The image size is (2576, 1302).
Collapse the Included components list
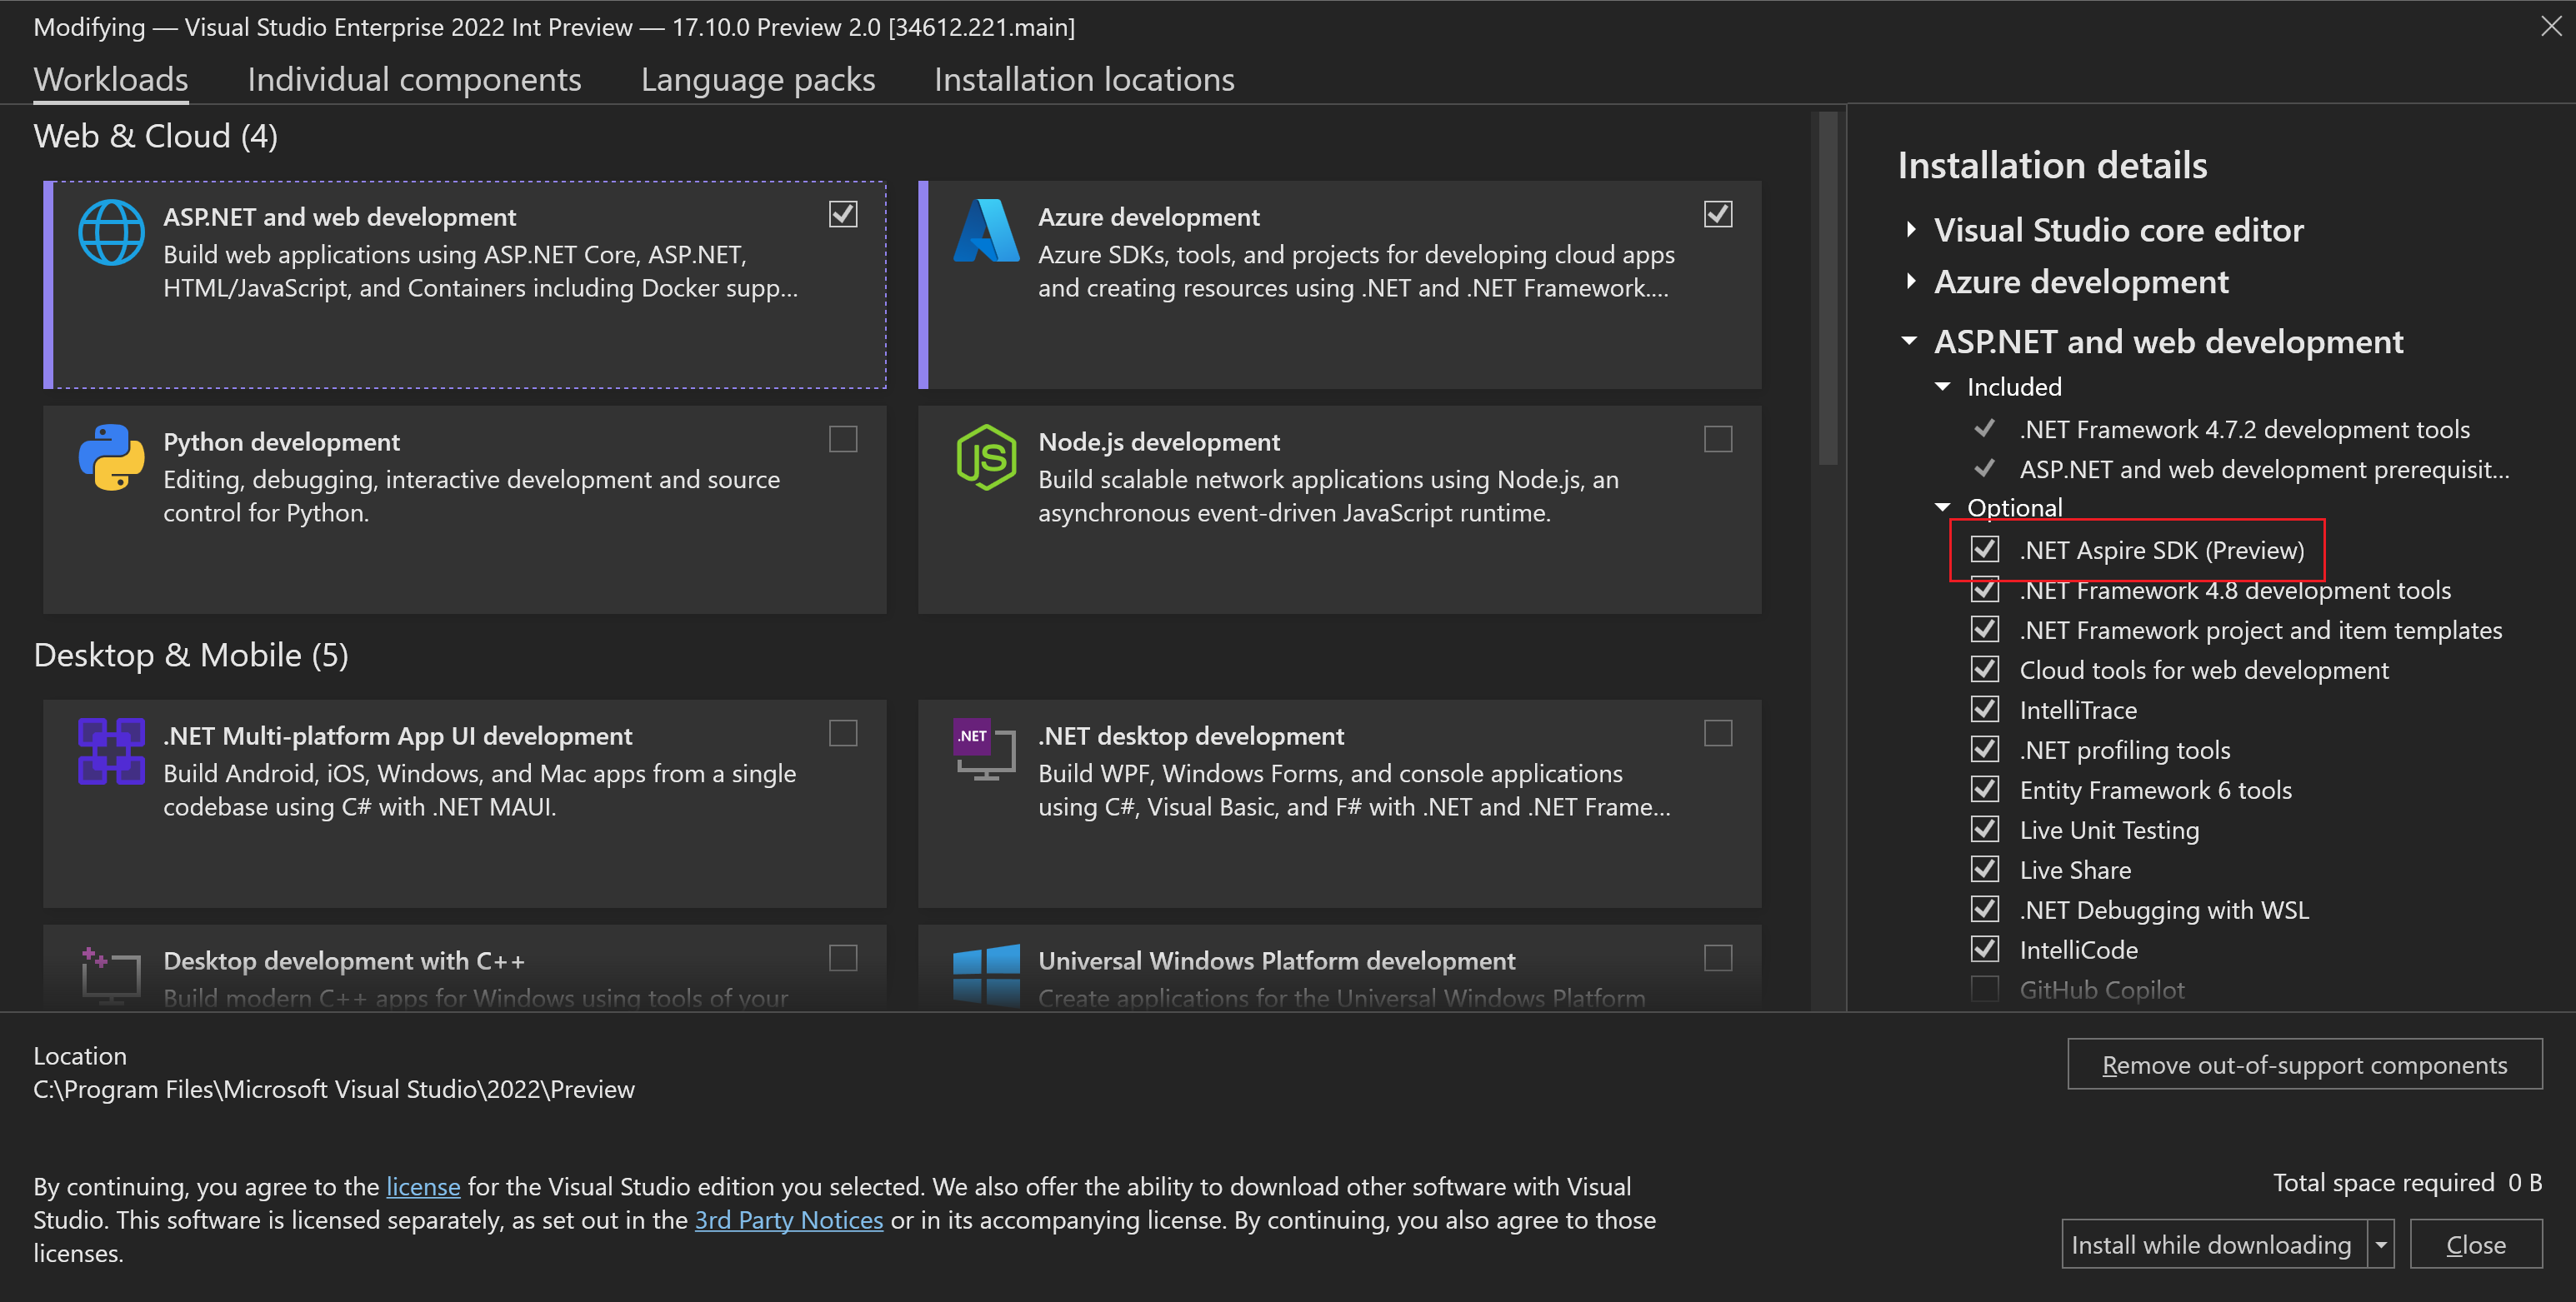click(x=1944, y=386)
